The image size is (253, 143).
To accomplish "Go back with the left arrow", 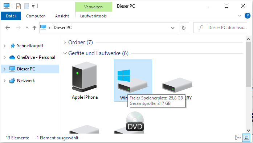I will click(x=8, y=28).
